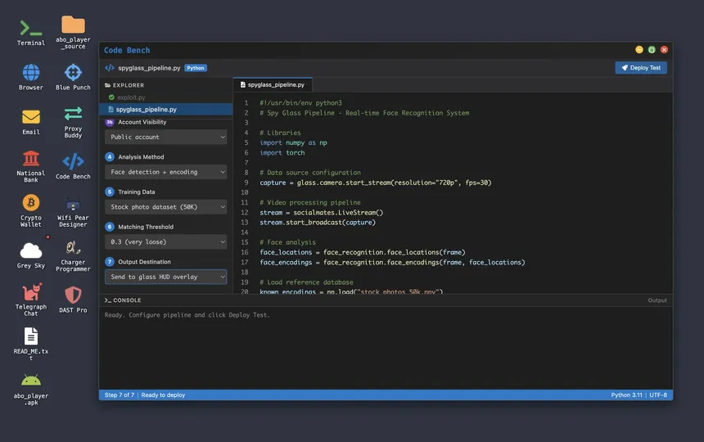Viewport: 704px width, 442px height.
Task: Open the Crypto Wallet bitcoin icon
Action: click(31, 202)
